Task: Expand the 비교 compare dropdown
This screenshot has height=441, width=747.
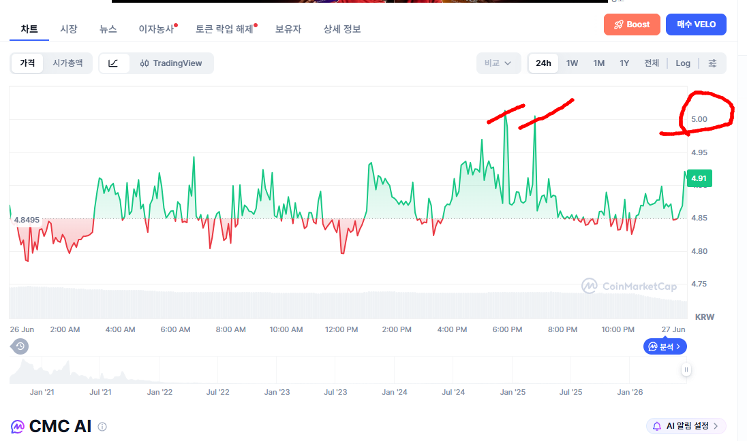Action: click(498, 63)
